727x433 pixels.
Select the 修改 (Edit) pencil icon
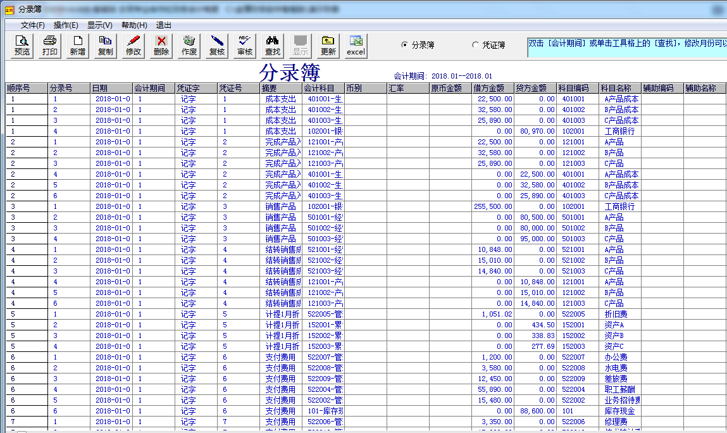click(x=134, y=46)
